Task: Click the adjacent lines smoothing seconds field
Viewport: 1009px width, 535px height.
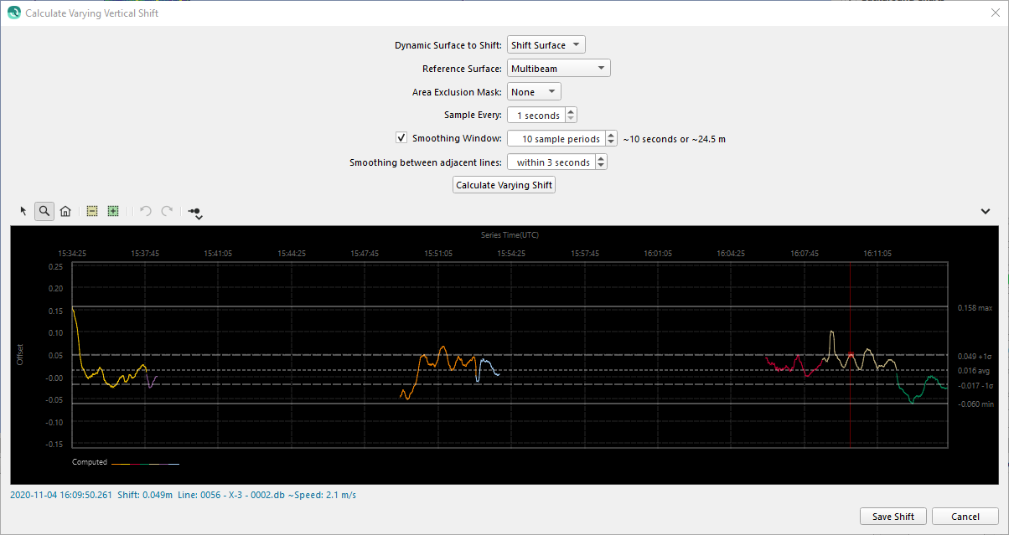Action: [552, 162]
